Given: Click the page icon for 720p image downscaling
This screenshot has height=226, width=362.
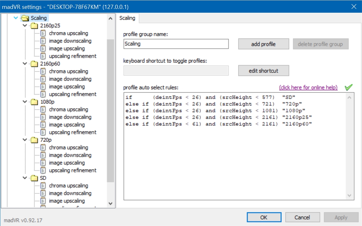Looking at the screenshot, I should coord(43,155).
